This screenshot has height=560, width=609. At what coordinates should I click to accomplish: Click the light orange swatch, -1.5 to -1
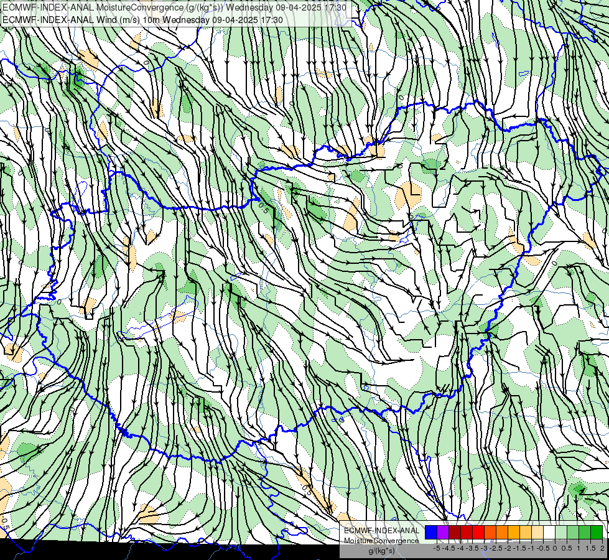click(x=526, y=533)
